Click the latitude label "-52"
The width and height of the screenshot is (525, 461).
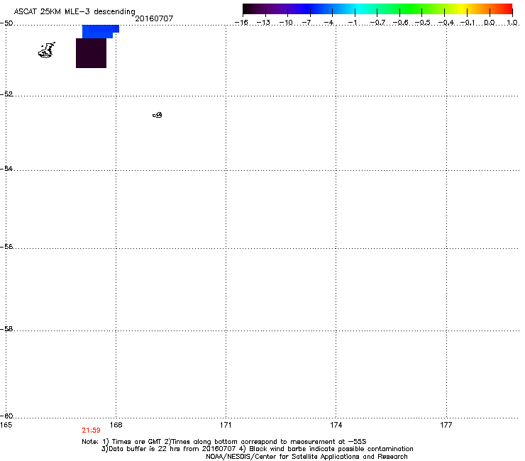coord(6,94)
